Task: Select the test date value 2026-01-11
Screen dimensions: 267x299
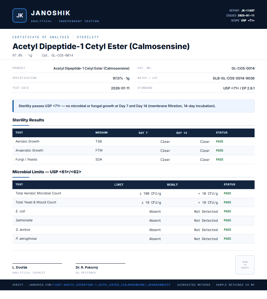Action: (120, 88)
